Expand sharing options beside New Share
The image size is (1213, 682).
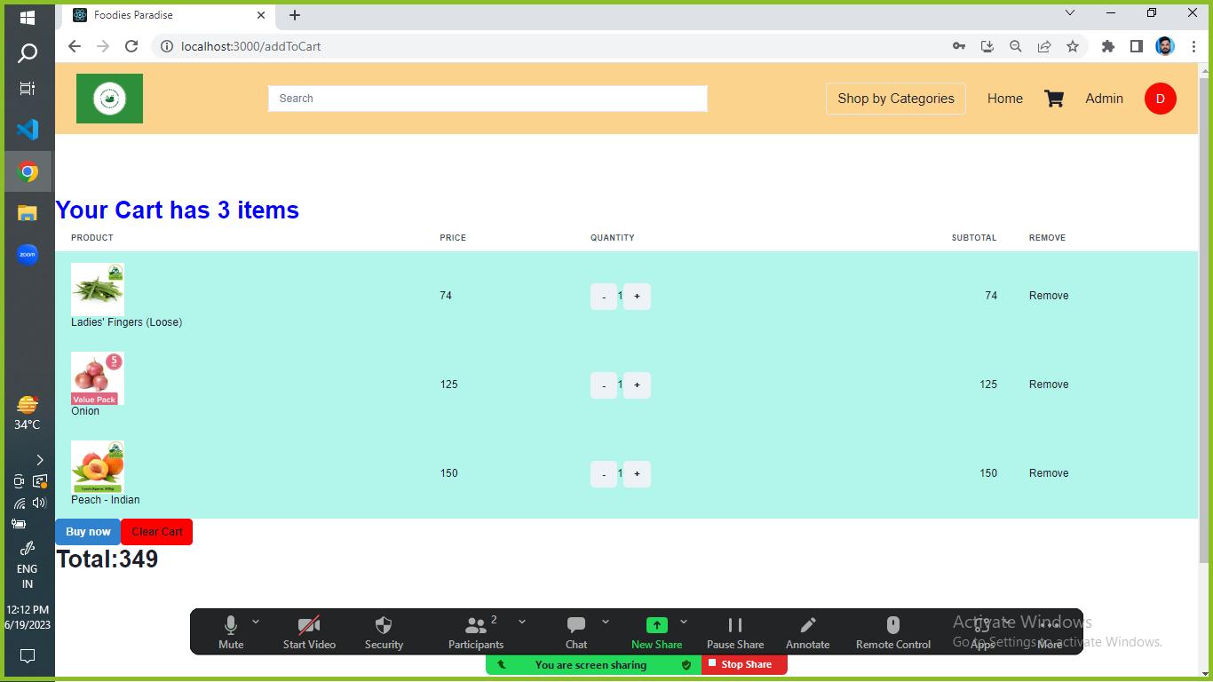point(683,621)
